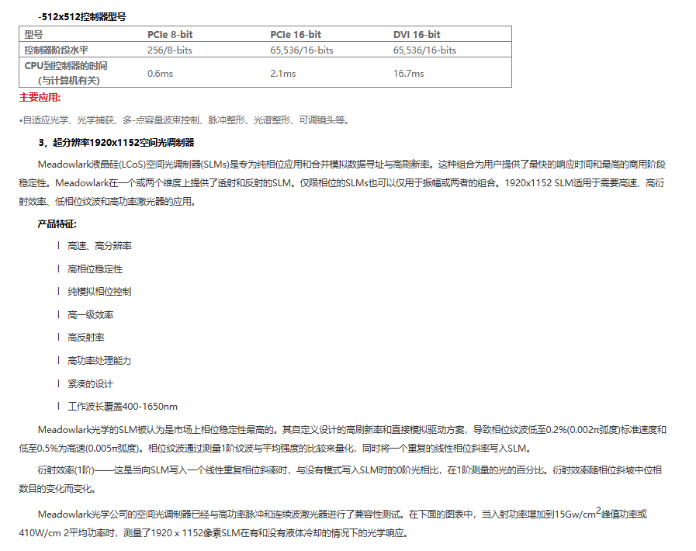Viewport: 696px width, 551px height.
Task: Click the "CPU到控制器的时间" row label
Action: (x=66, y=66)
